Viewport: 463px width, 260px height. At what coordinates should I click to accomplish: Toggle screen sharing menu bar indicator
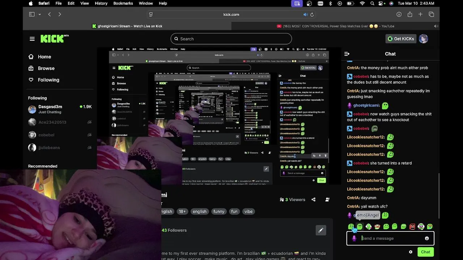[297, 3]
